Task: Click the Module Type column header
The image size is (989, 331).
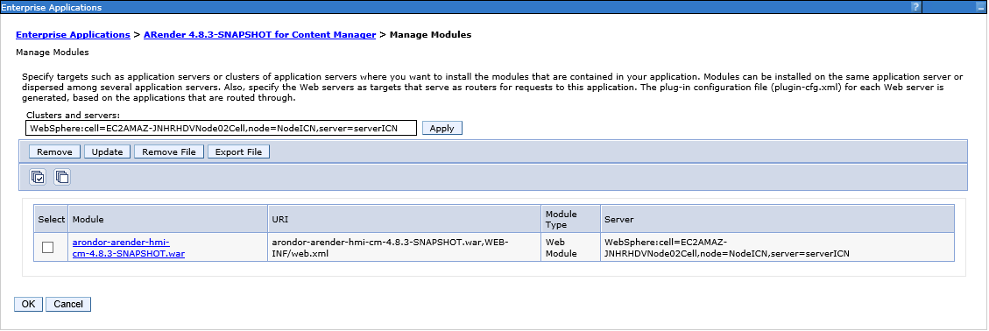Action: [571, 220]
